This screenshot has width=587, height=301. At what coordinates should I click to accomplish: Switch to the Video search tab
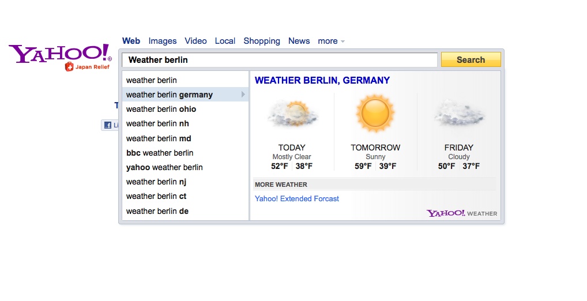(x=196, y=41)
